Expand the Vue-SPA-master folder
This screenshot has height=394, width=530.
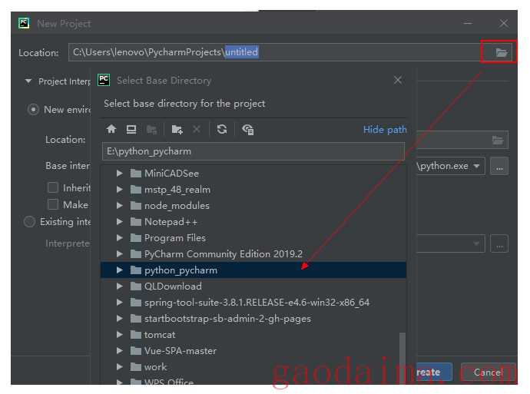click(119, 351)
